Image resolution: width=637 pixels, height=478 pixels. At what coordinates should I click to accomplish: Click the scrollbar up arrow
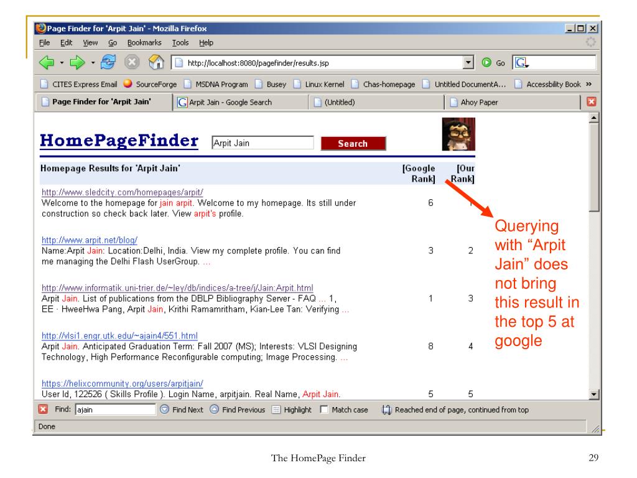coord(594,118)
